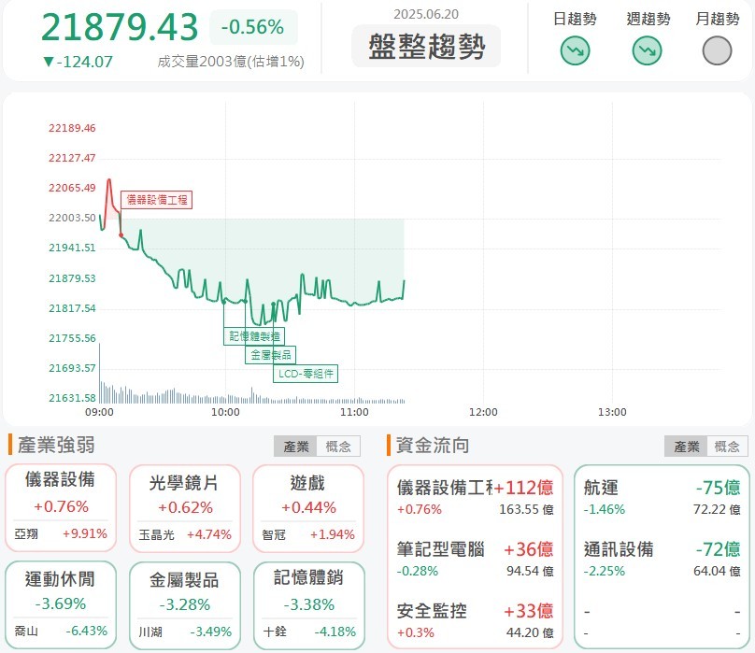Click the daily trend down-arrow icon

point(575,50)
